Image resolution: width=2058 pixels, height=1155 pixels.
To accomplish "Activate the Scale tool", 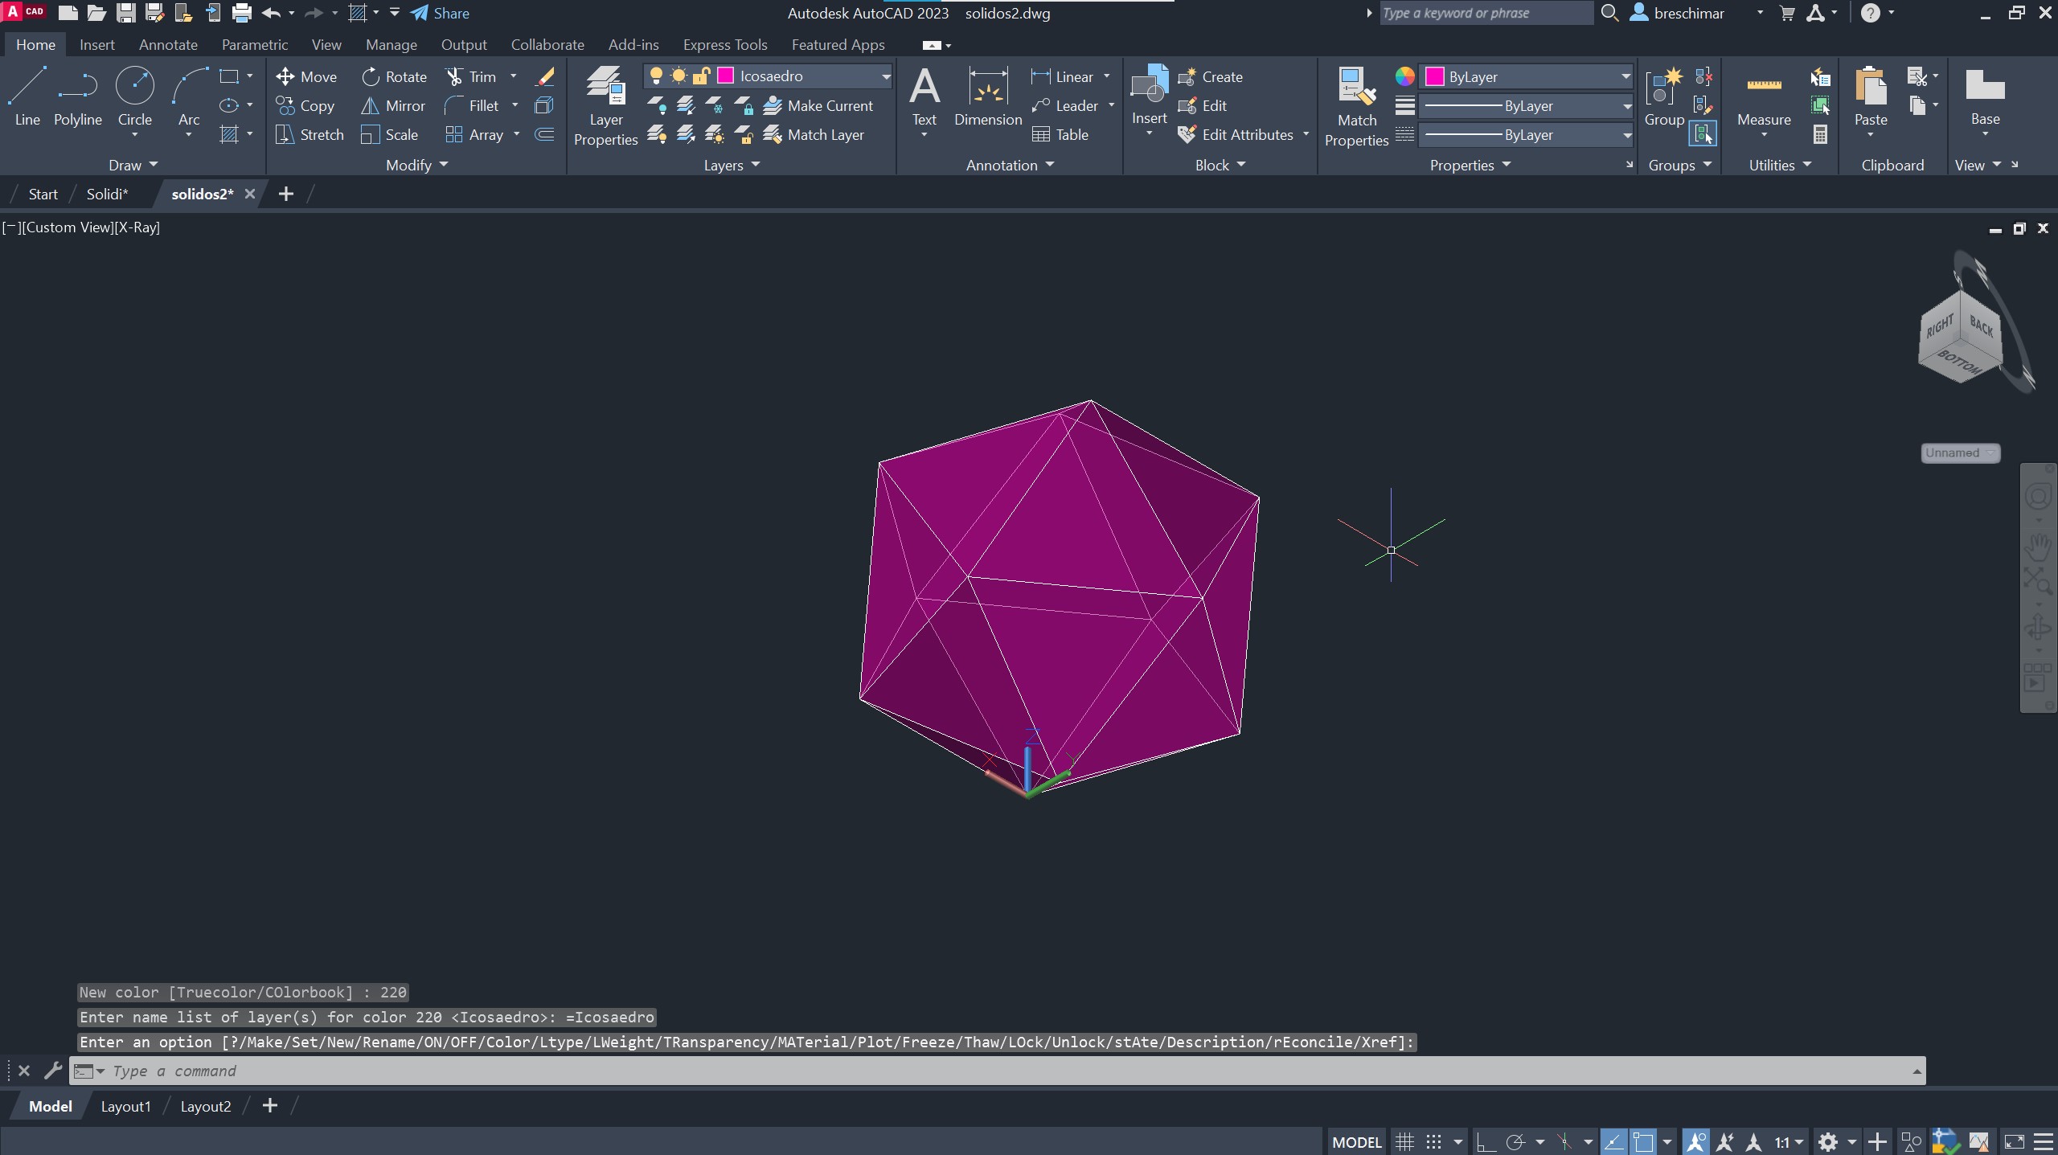I will click(x=389, y=134).
